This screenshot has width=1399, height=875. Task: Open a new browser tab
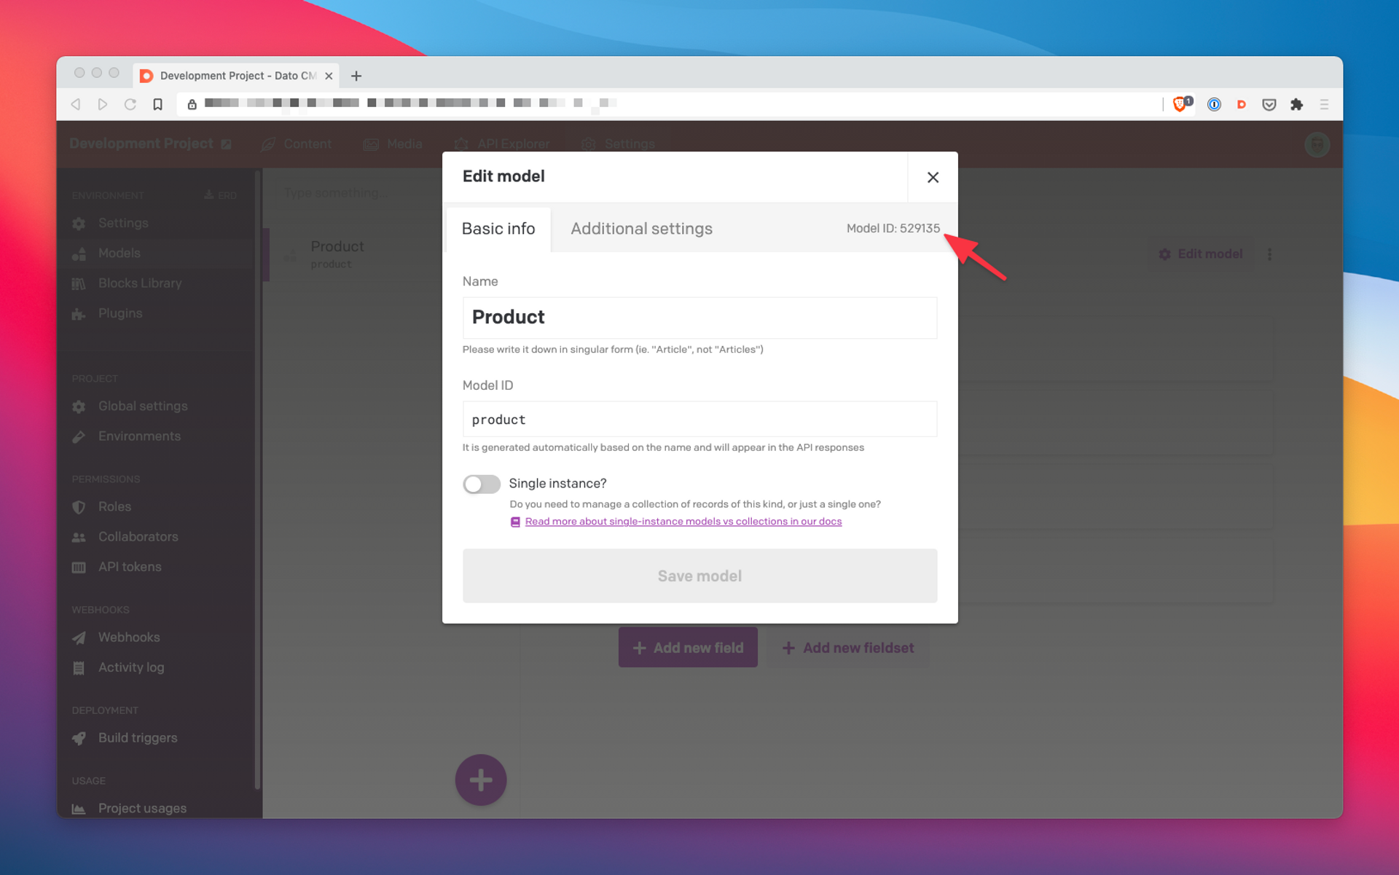coord(356,76)
